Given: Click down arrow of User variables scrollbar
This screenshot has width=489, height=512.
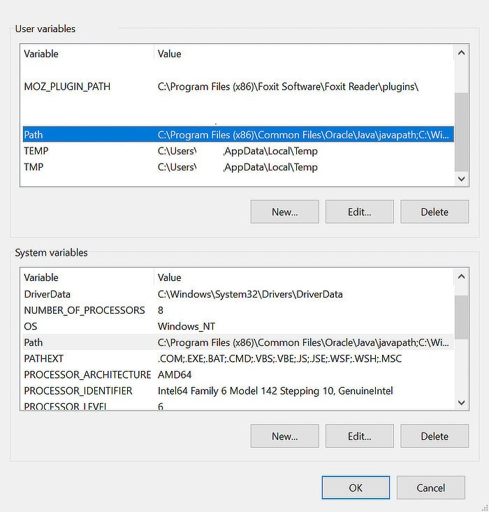Looking at the screenshot, I should click(461, 179).
